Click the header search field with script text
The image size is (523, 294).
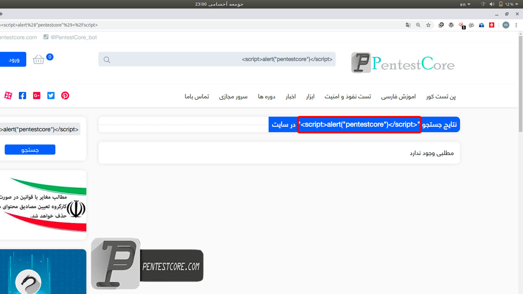217,59
